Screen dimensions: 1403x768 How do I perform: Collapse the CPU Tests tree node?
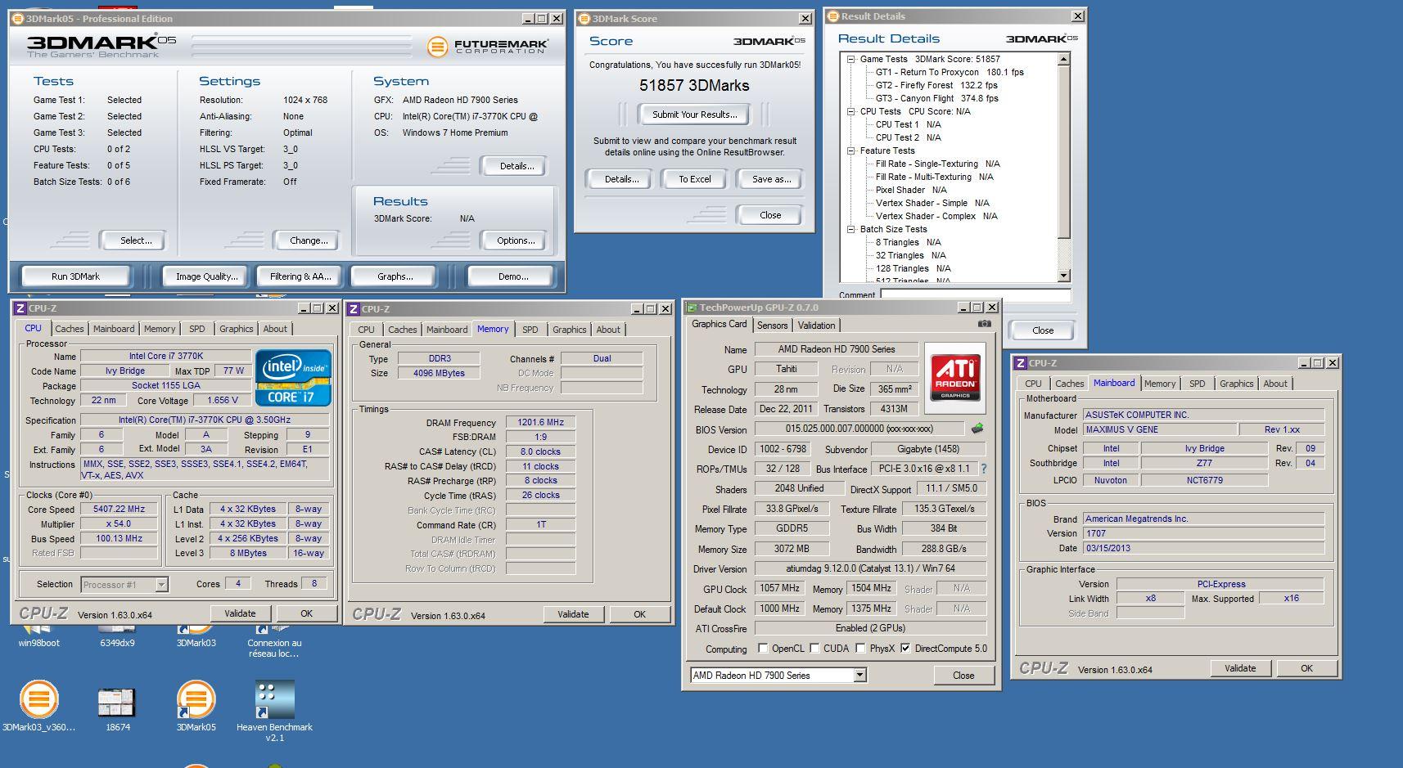(x=851, y=111)
